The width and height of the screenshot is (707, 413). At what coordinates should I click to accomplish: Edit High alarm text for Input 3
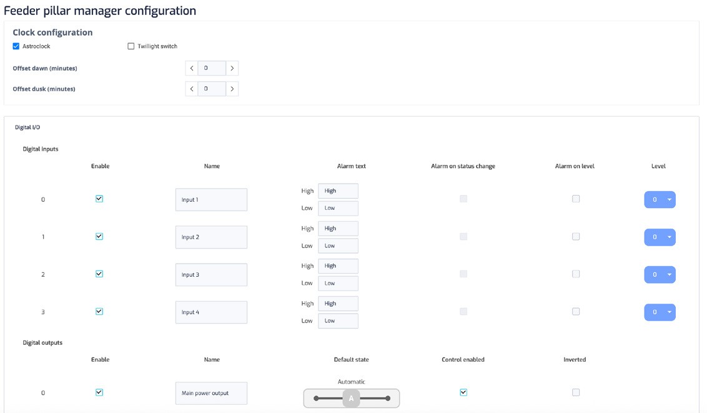tap(338, 266)
